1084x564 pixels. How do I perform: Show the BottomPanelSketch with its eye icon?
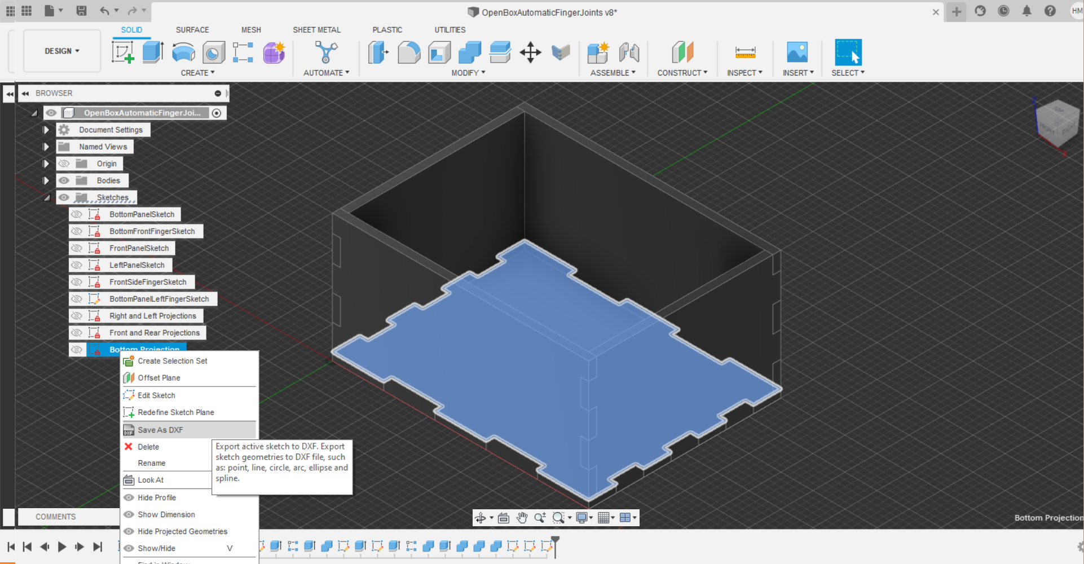77,214
